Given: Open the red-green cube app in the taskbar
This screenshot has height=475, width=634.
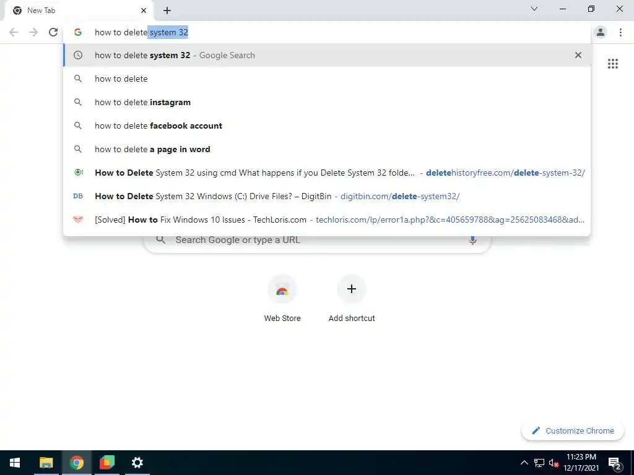Looking at the screenshot, I should coord(106,463).
